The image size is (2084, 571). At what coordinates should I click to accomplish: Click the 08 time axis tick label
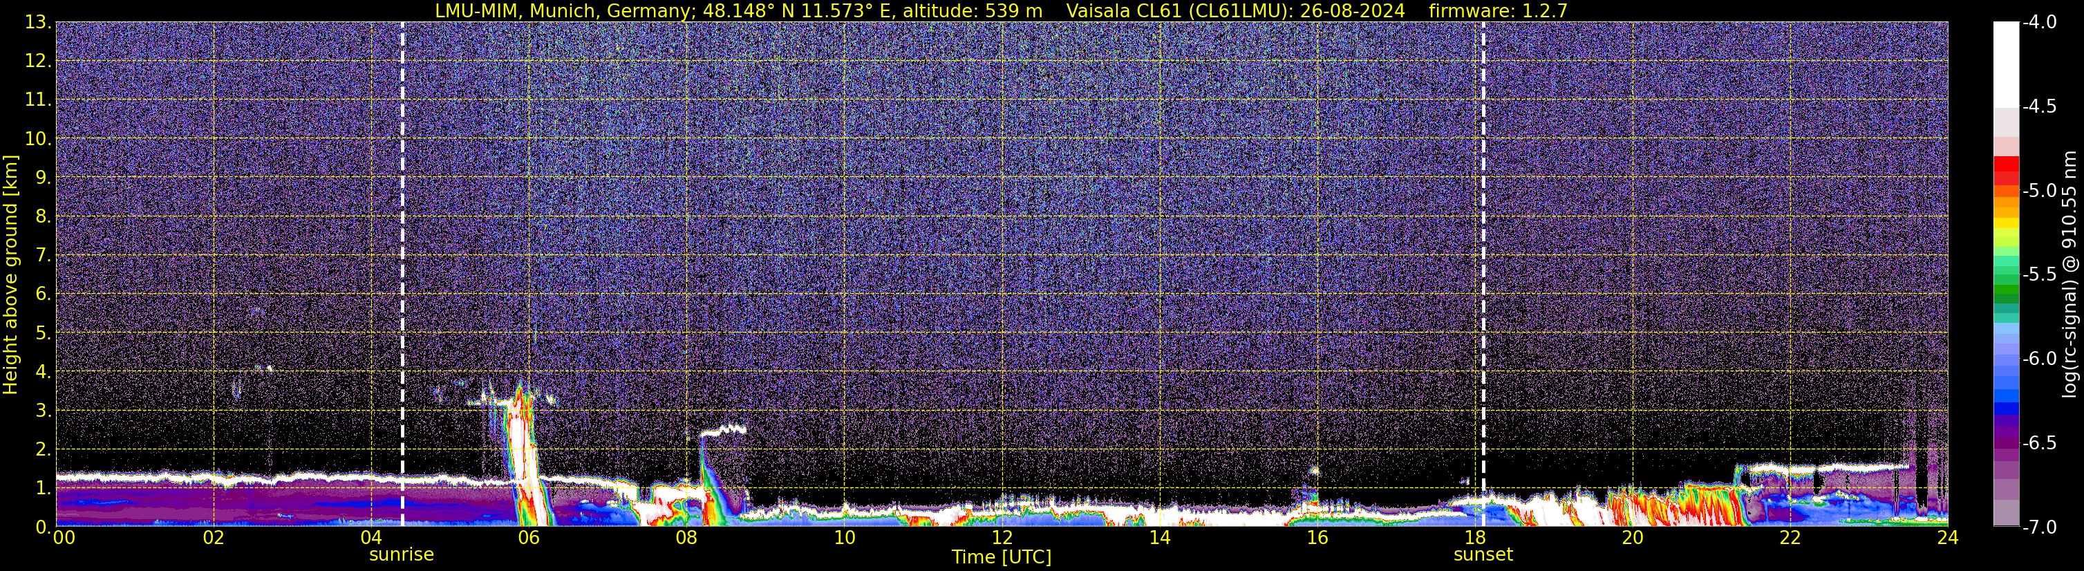click(x=686, y=538)
